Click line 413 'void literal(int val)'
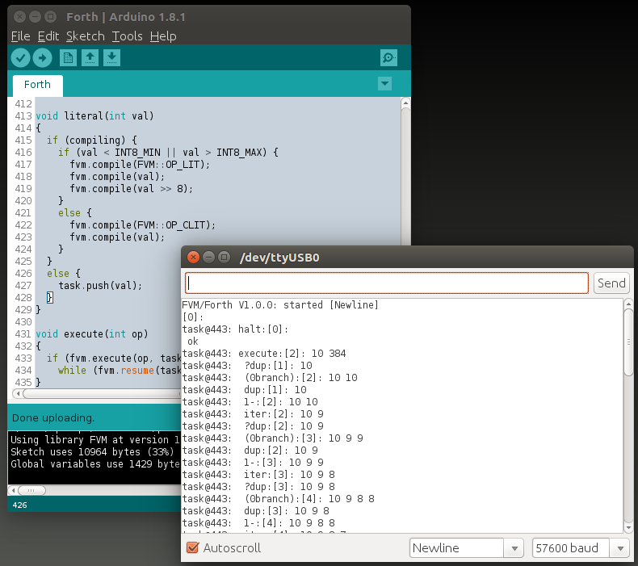 pos(94,116)
